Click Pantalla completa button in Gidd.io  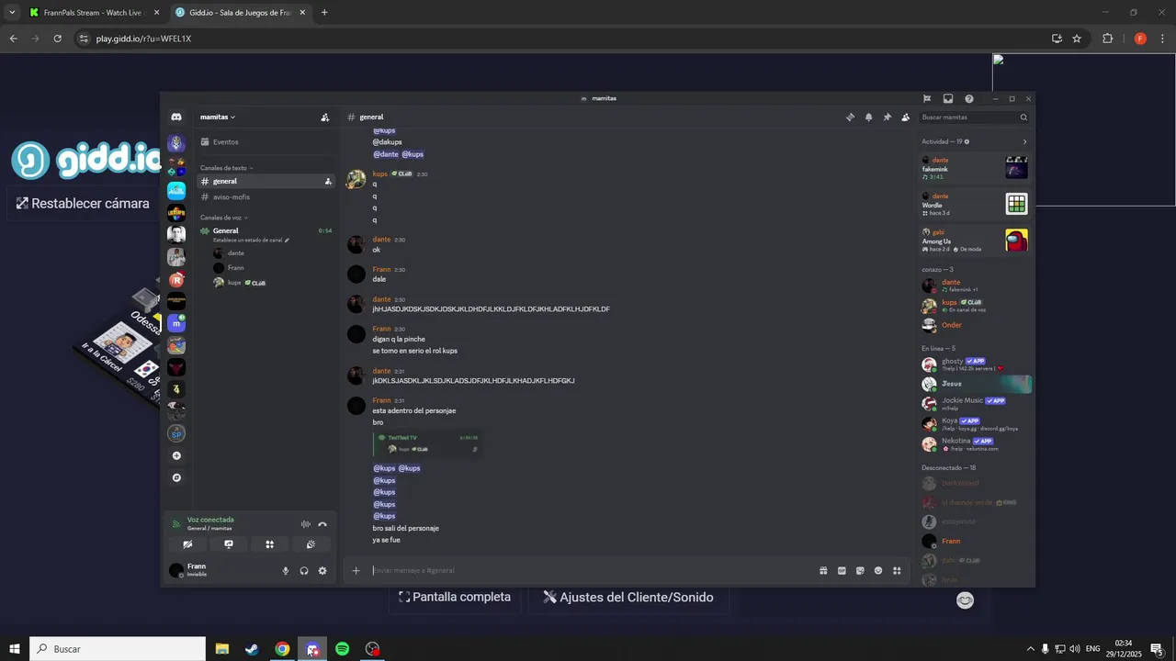455,597
